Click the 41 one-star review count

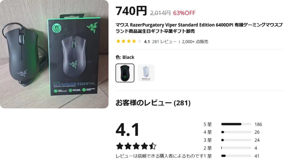(x=257, y=156)
